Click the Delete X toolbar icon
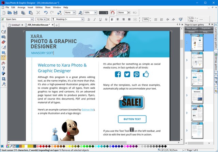218x152 pixels. [x=38, y=13]
